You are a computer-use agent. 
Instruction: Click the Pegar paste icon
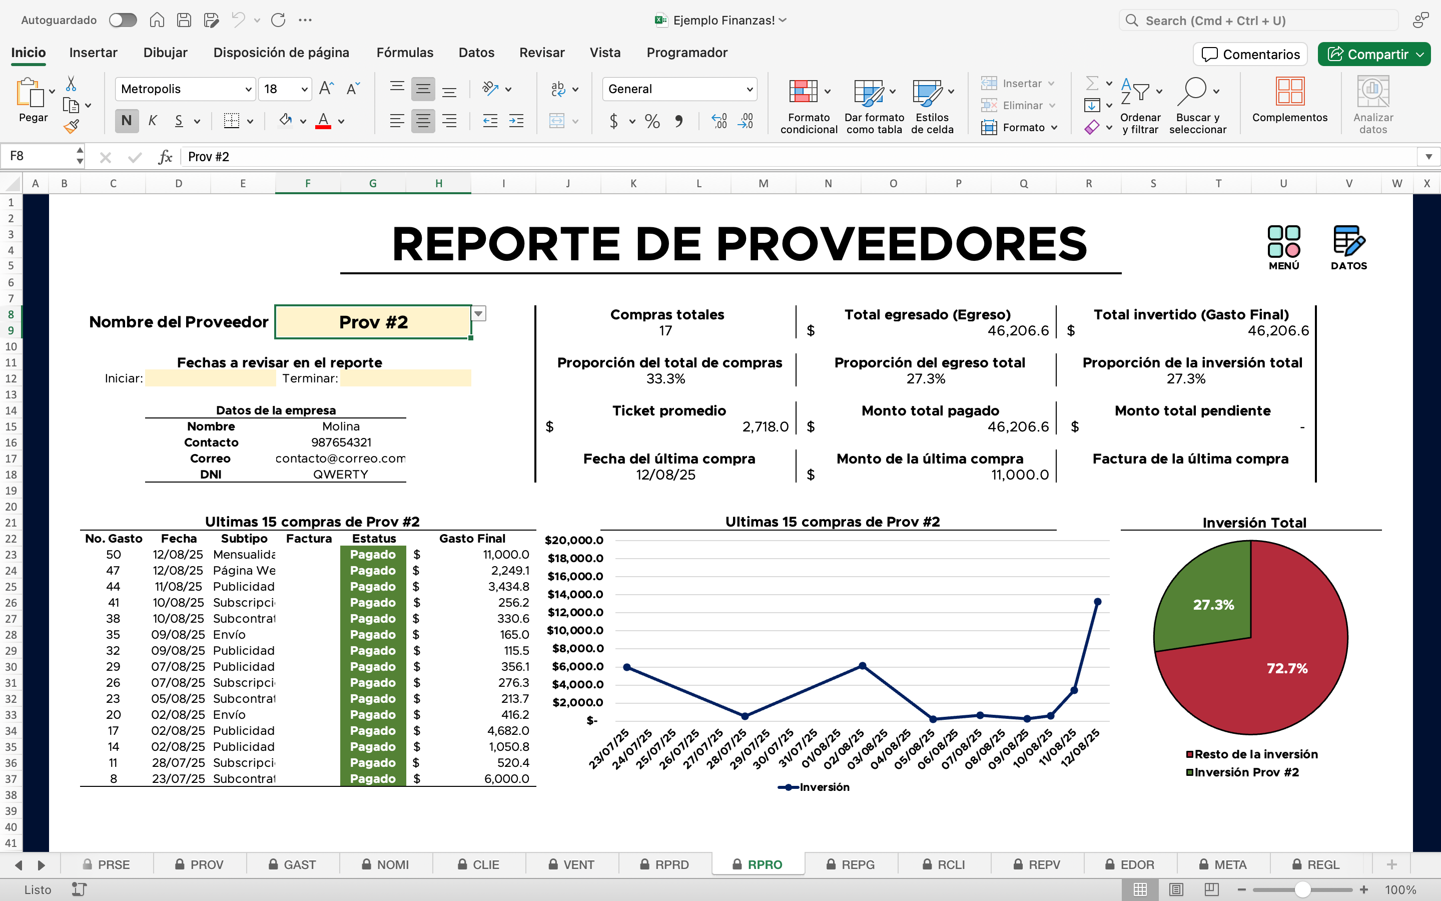coord(30,94)
